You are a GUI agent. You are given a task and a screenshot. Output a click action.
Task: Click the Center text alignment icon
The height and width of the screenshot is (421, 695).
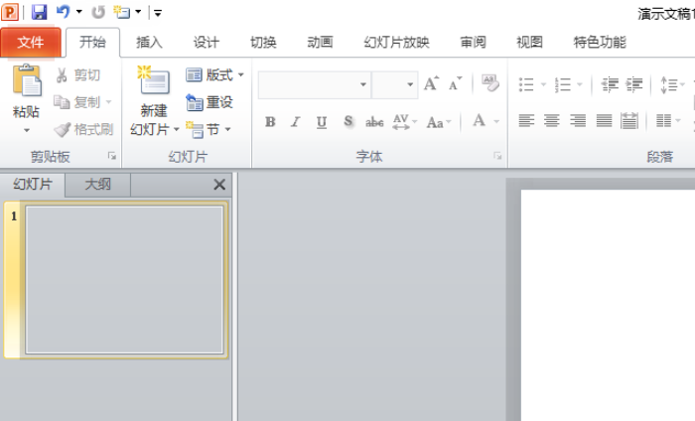tap(551, 121)
